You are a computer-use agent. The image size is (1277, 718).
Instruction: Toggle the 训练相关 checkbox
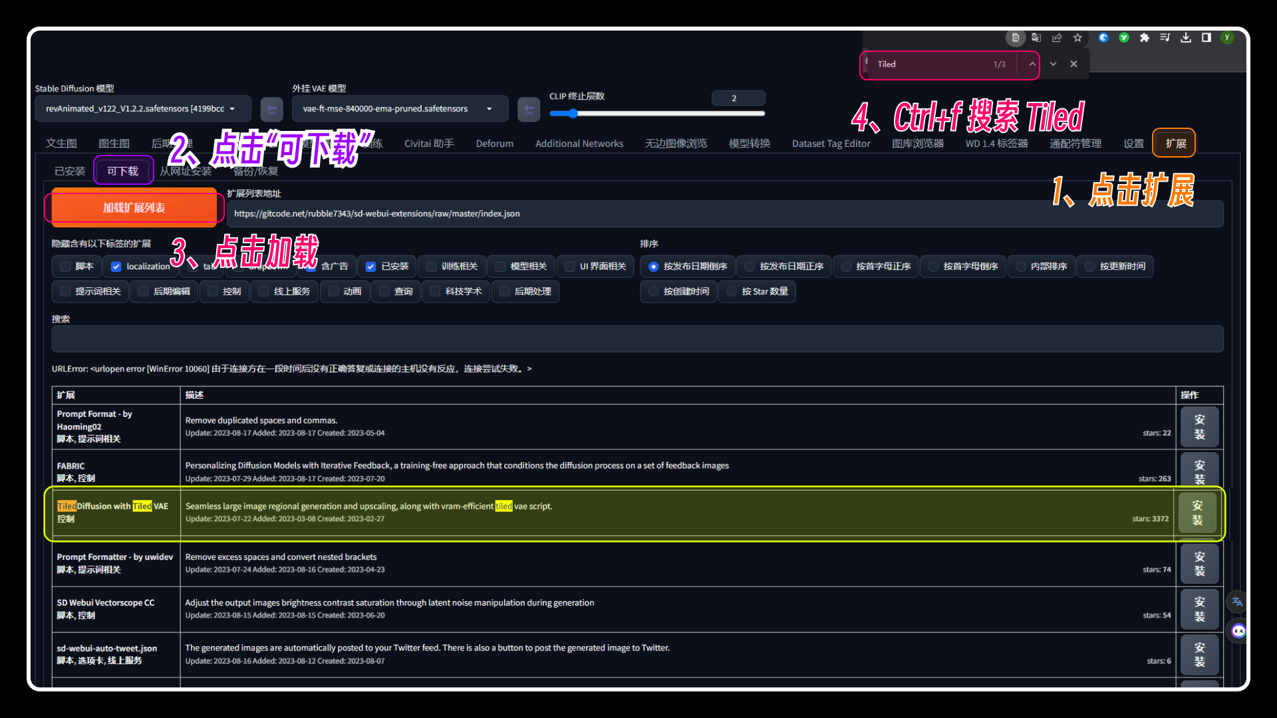431,267
